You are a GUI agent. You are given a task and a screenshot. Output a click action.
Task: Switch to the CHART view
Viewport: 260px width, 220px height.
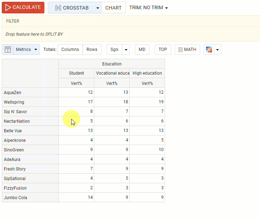pyautogui.click(x=113, y=8)
